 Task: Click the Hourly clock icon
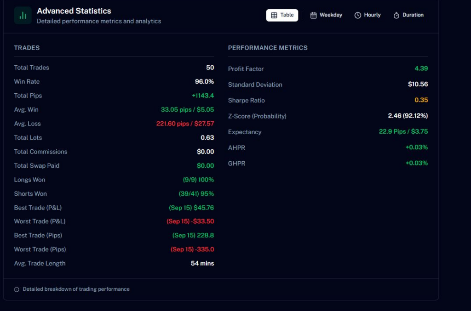pos(357,15)
